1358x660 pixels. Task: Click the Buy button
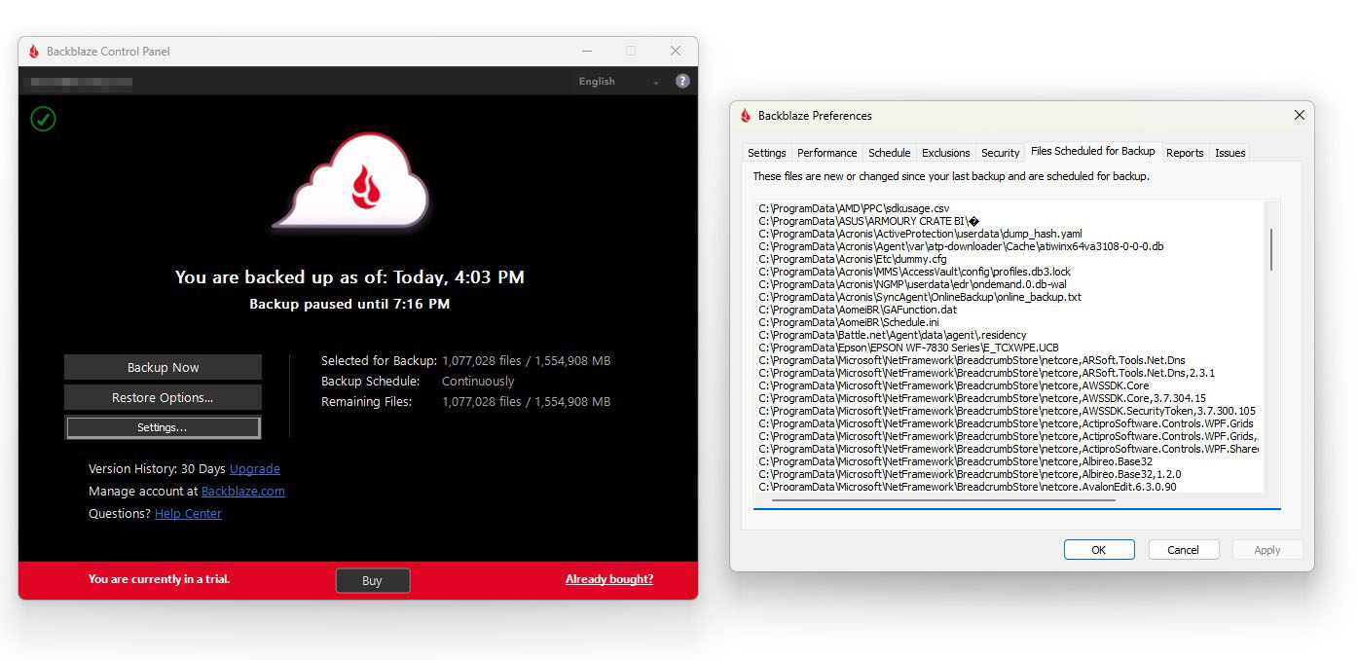click(x=372, y=580)
